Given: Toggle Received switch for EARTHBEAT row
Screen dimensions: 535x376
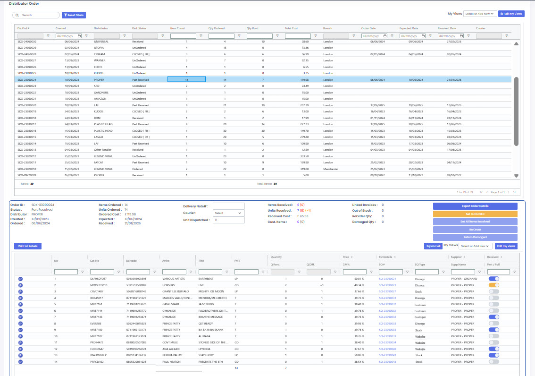Looking at the screenshot, I should (x=494, y=279).
